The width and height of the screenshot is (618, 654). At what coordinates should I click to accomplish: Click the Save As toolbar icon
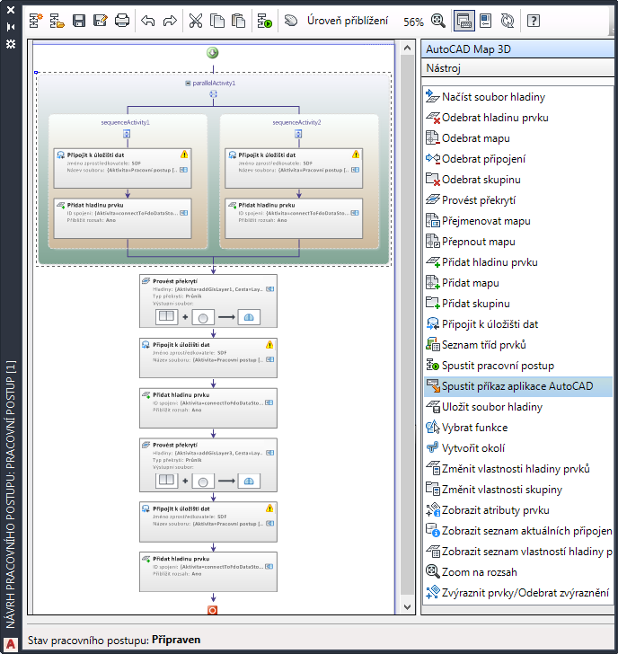[x=100, y=21]
